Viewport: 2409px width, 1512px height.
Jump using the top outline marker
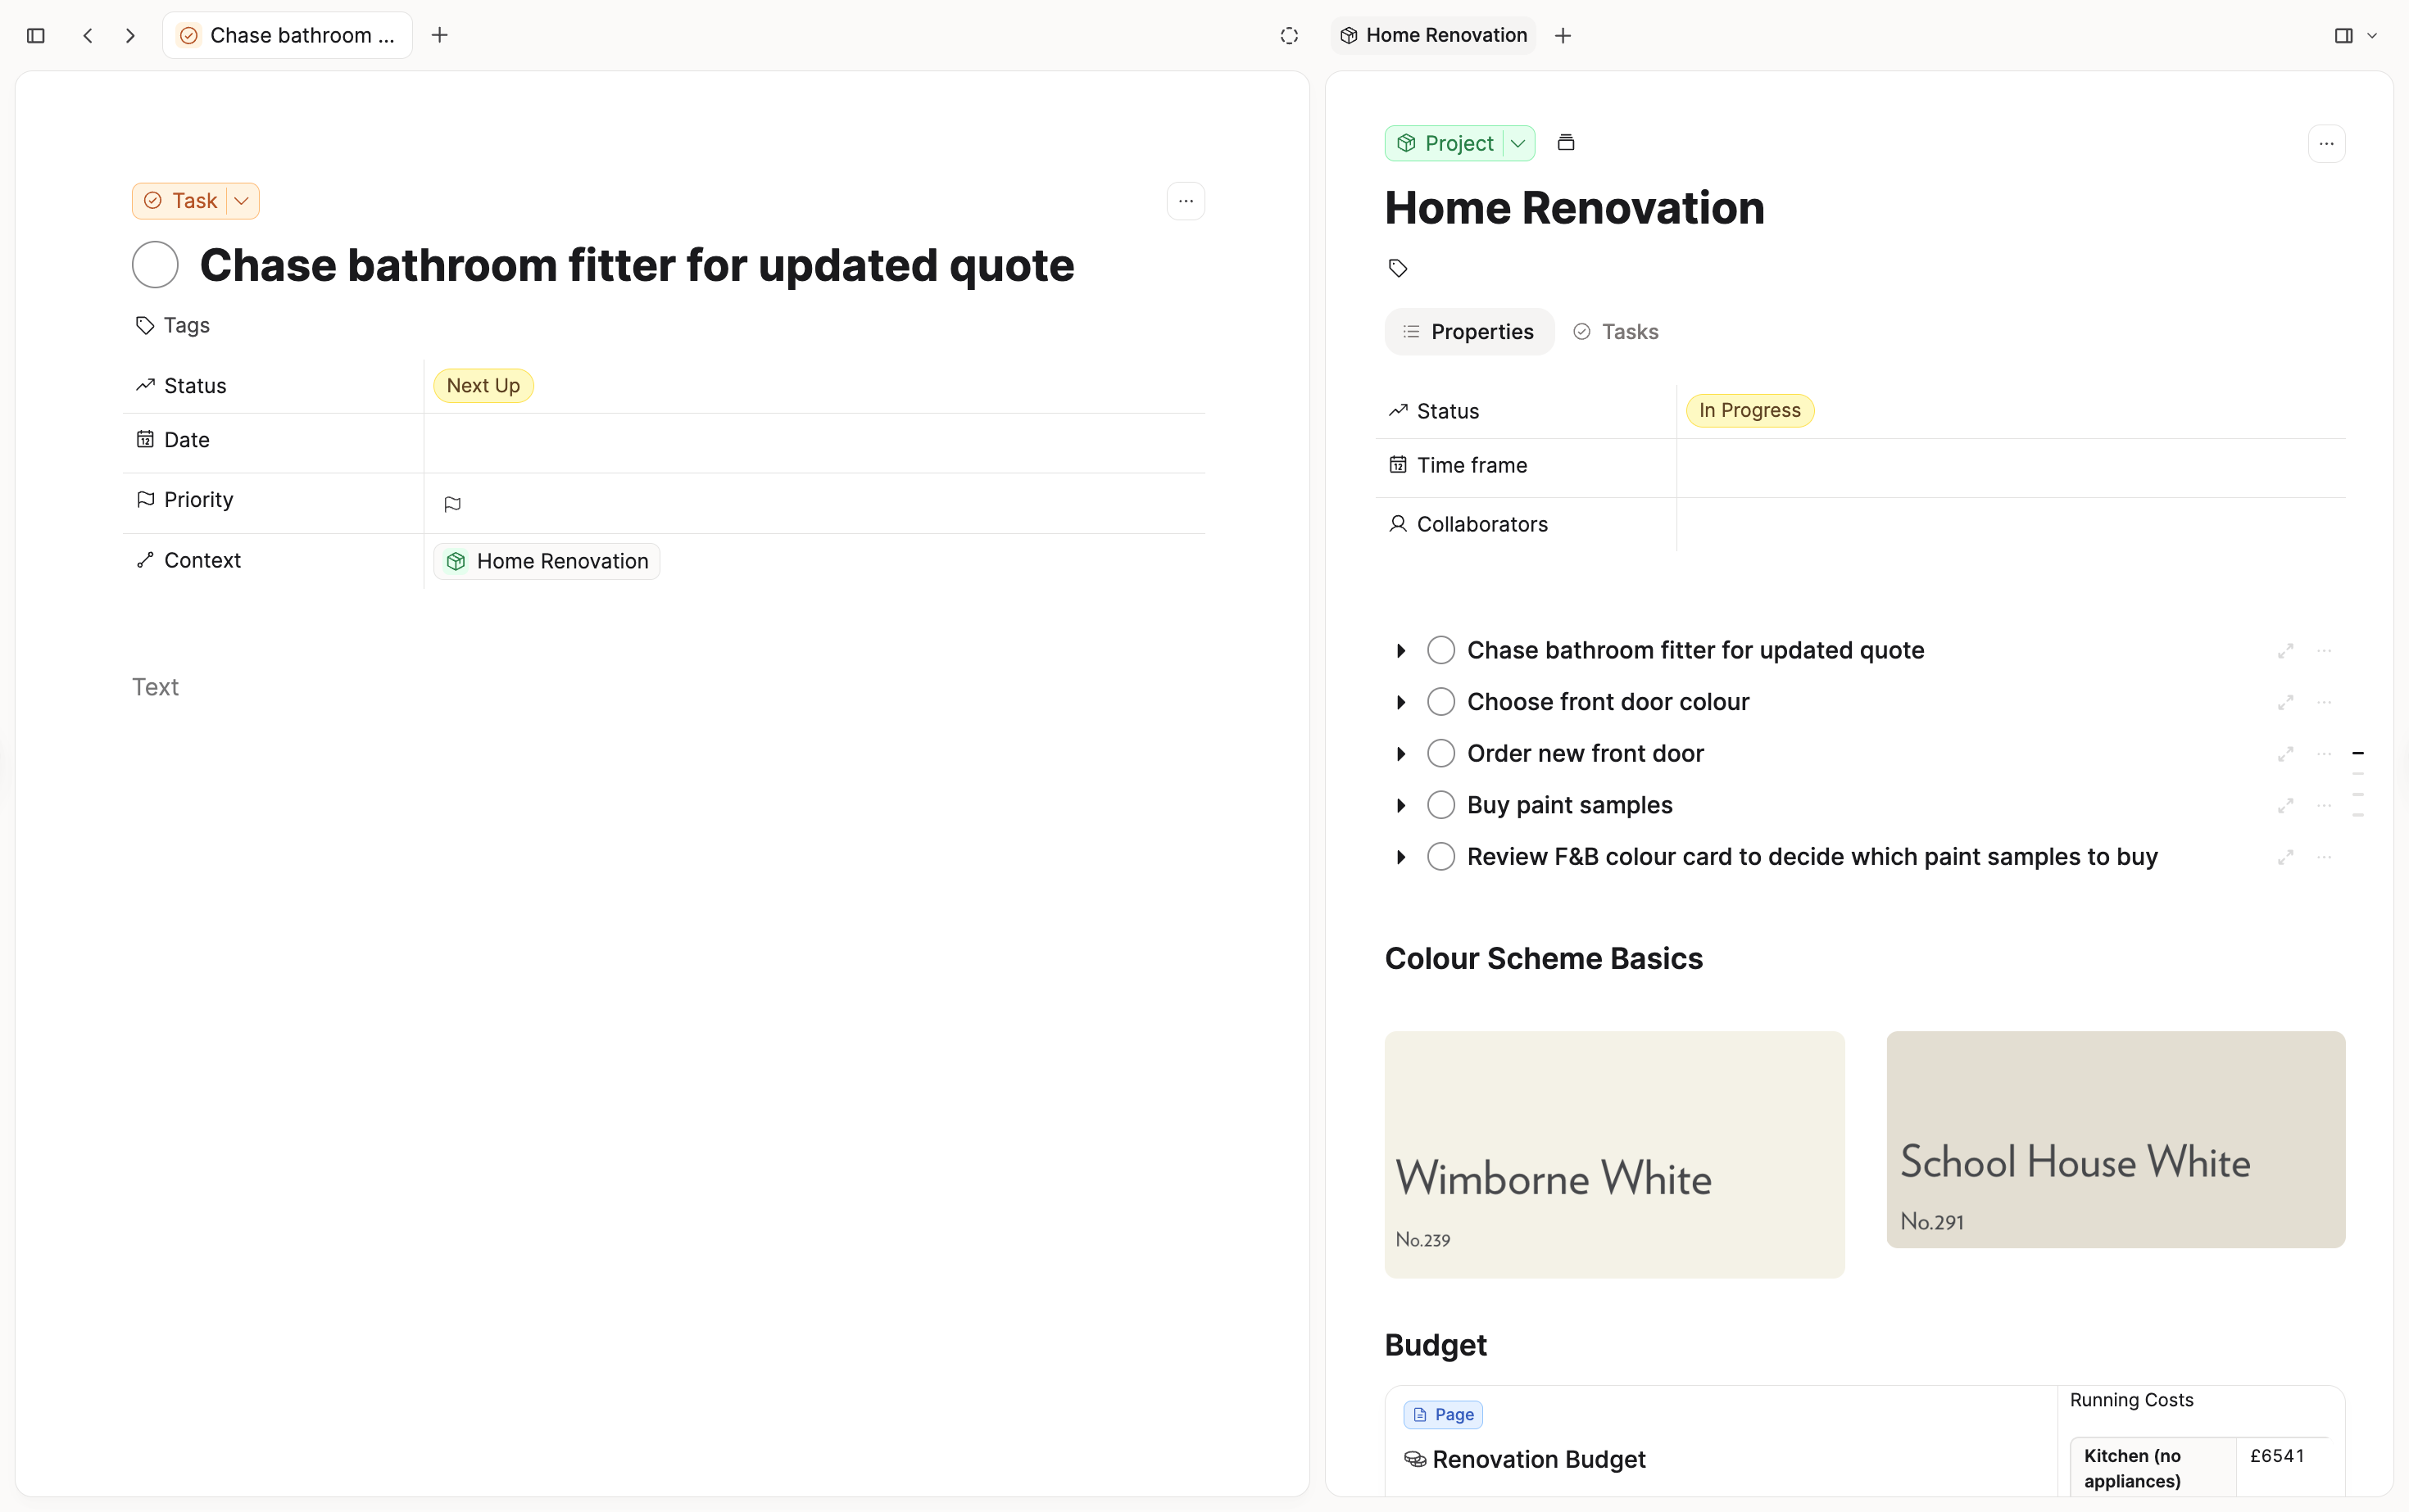[2358, 753]
